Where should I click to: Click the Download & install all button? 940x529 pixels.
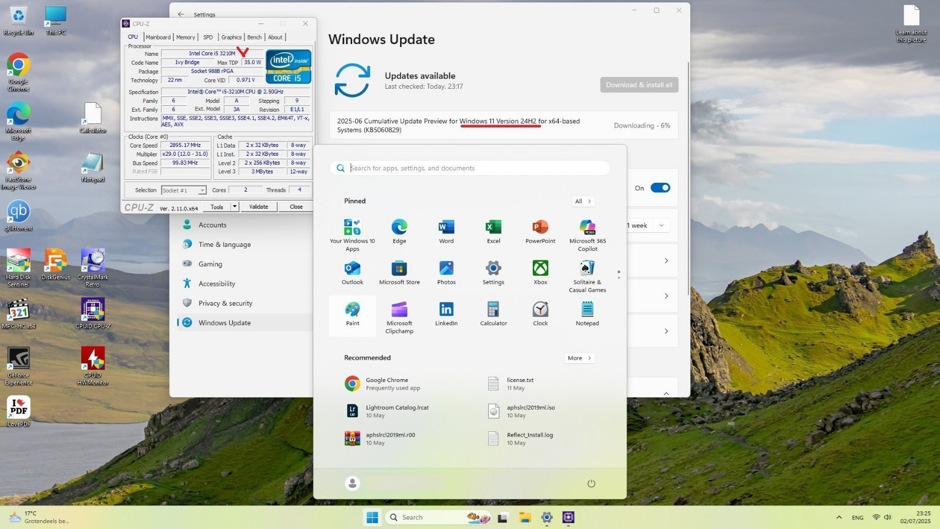coord(639,85)
